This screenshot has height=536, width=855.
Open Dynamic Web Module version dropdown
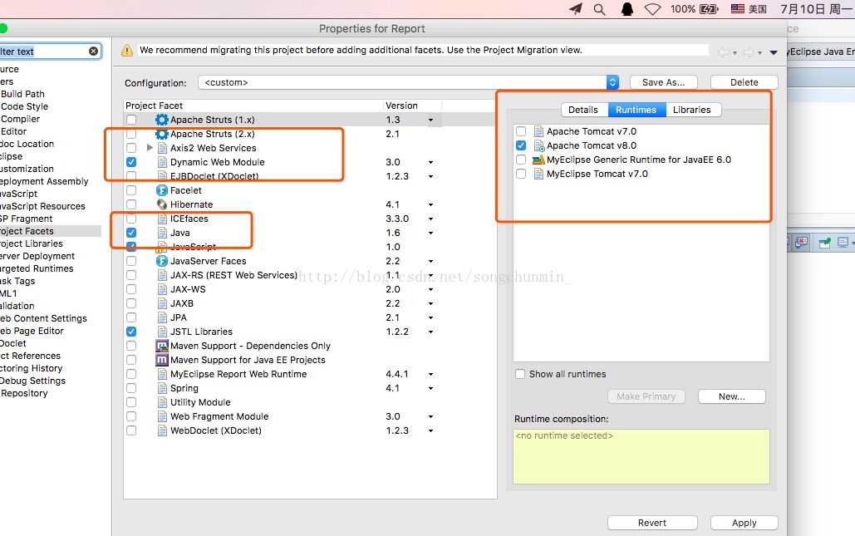(430, 163)
